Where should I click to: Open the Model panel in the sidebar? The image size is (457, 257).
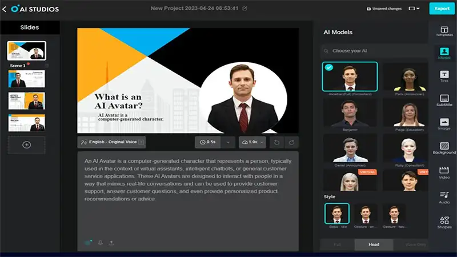tap(444, 53)
